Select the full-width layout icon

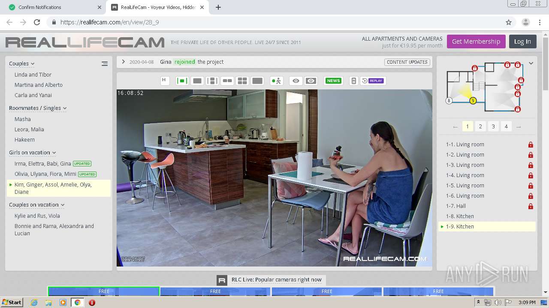[257, 80]
